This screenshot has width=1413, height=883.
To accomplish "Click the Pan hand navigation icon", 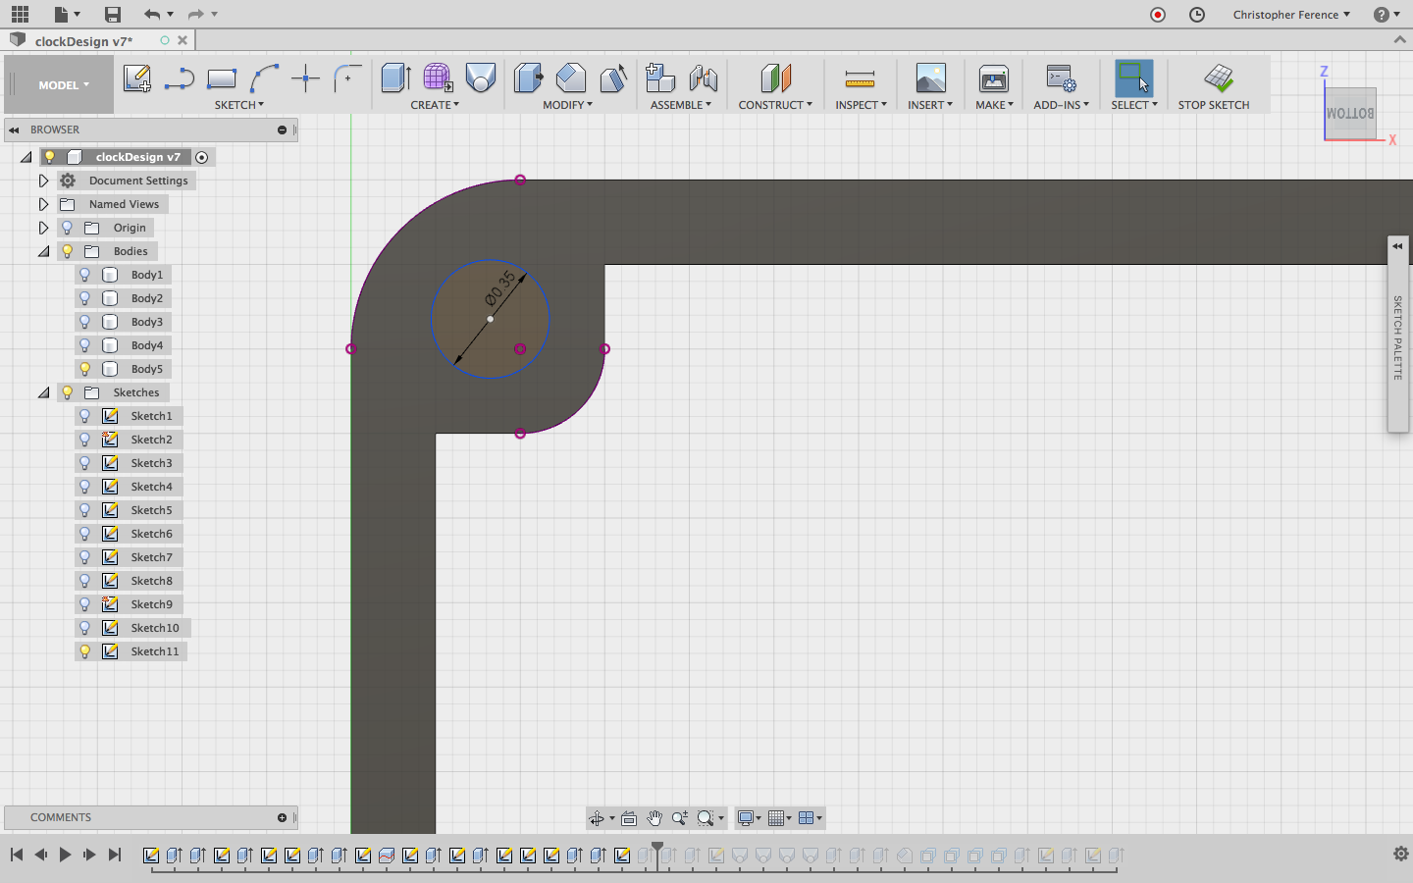I will pyautogui.click(x=654, y=818).
